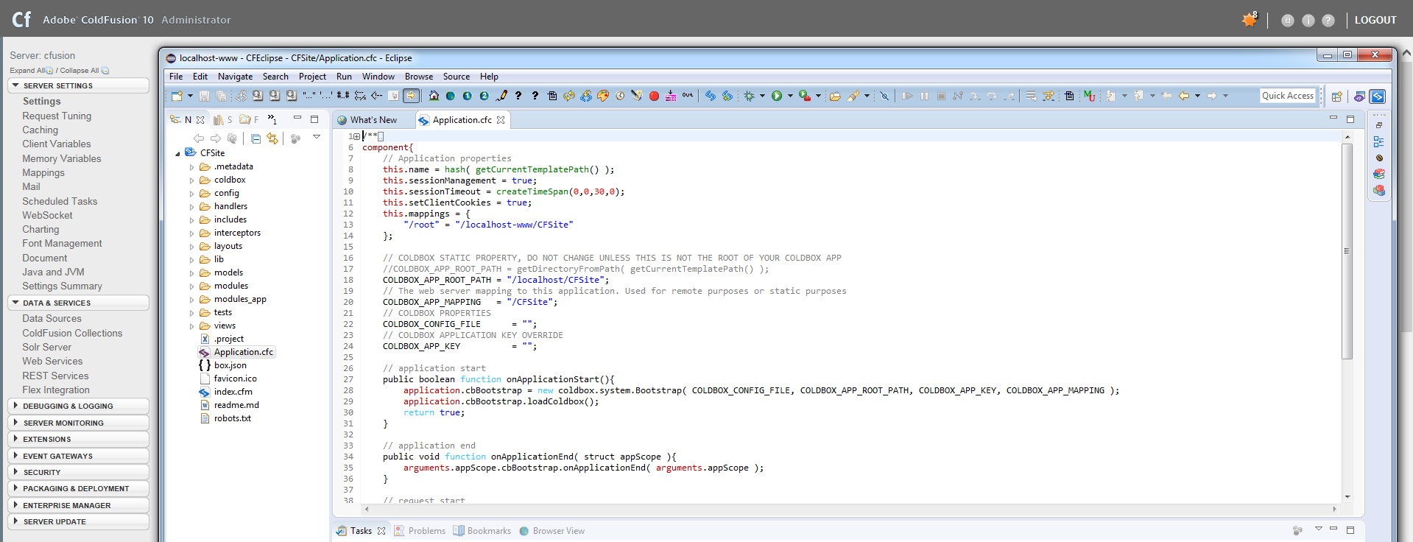Viewport: 1413px width, 542px height.
Task: Toggle the highlighted yellow arrow toolbar button
Action: point(412,96)
